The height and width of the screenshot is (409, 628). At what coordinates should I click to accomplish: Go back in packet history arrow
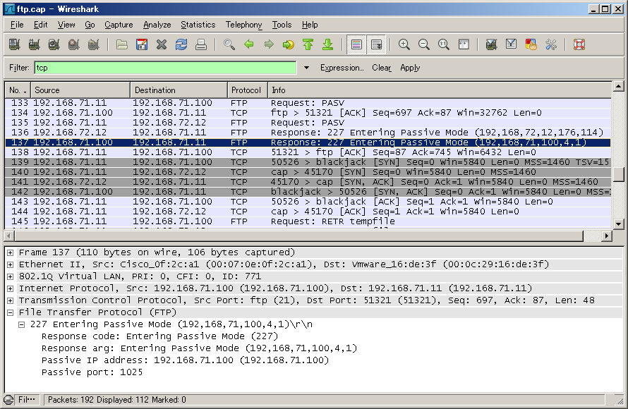[x=248, y=44]
